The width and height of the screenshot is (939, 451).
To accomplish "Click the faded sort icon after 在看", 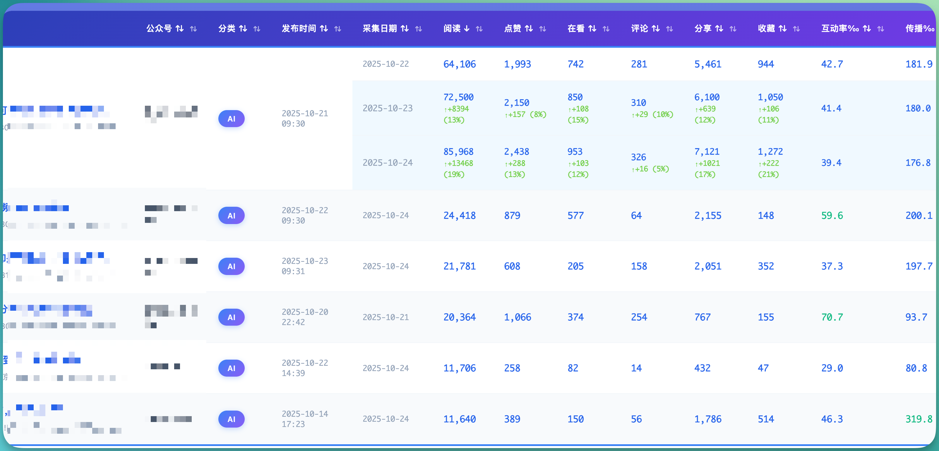I will [x=606, y=29].
